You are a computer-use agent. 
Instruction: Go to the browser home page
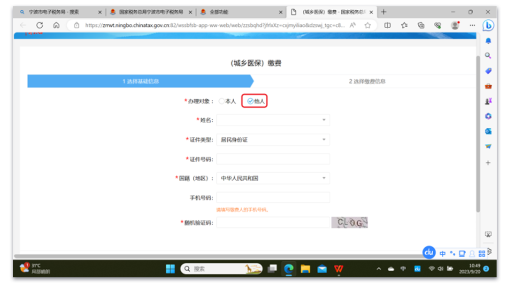pyautogui.click(x=56, y=25)
